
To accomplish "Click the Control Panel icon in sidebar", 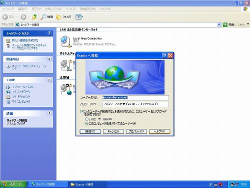I will pos(8,87).
